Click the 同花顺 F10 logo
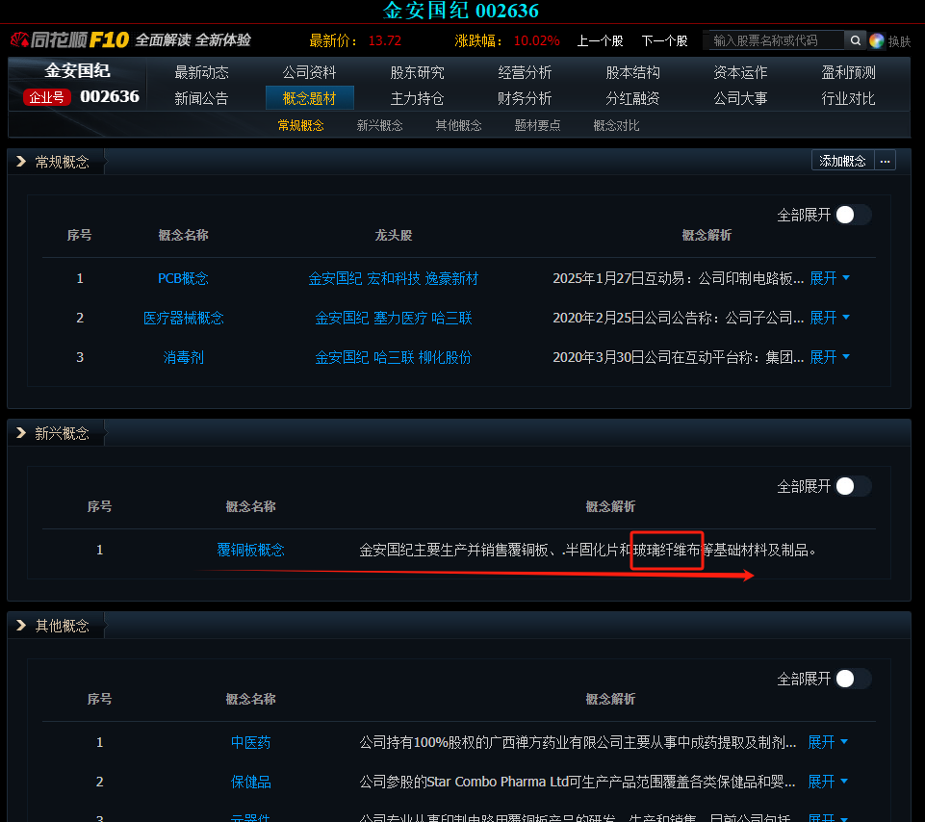The height and width of the screenshot is (822, 925). 69,39
